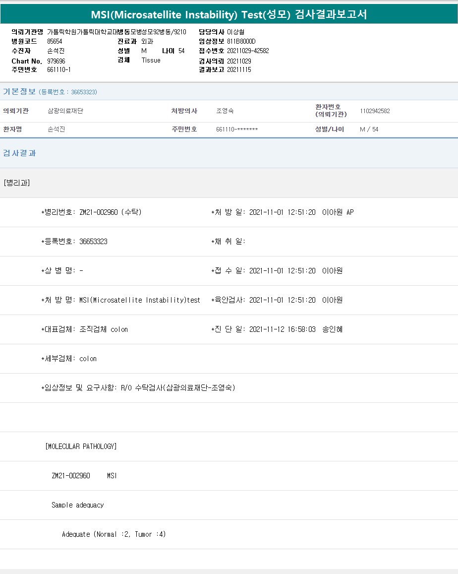Click the 담당의사 name 이상철
This screenshot has width=458, height=574.
pos(235,32)
